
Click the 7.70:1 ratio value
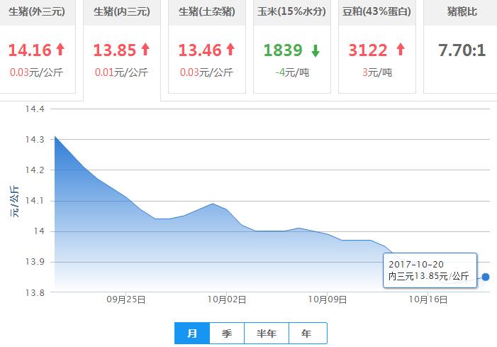click(462, 50)
